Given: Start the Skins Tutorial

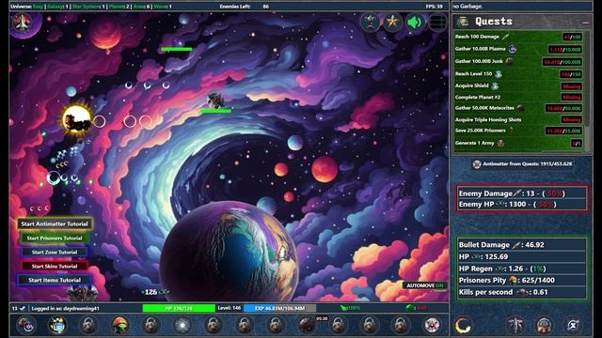Looking at the screenshot, I should pos(55,267).
